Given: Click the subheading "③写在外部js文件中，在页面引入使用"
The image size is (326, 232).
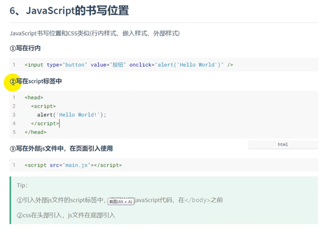Looking at the screenshot, I should click(x=61, y=148).
